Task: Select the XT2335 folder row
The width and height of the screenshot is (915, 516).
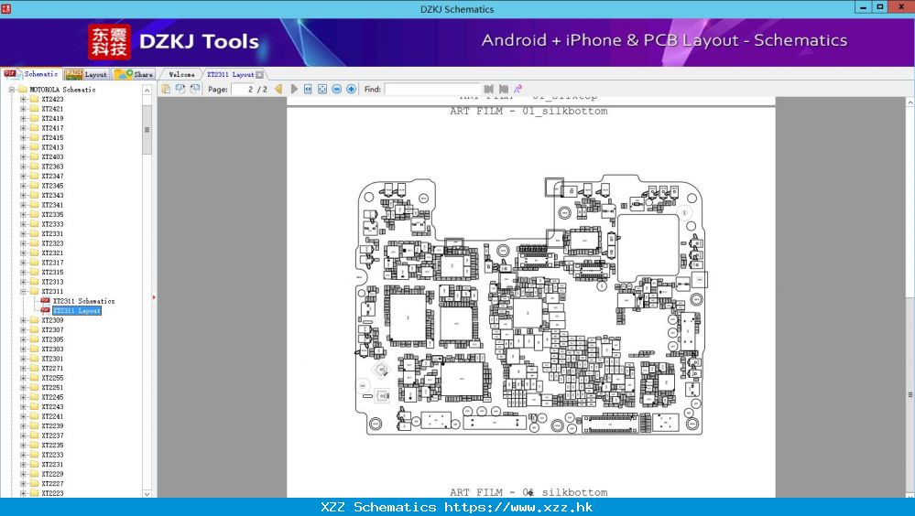Action: (52, 215)
